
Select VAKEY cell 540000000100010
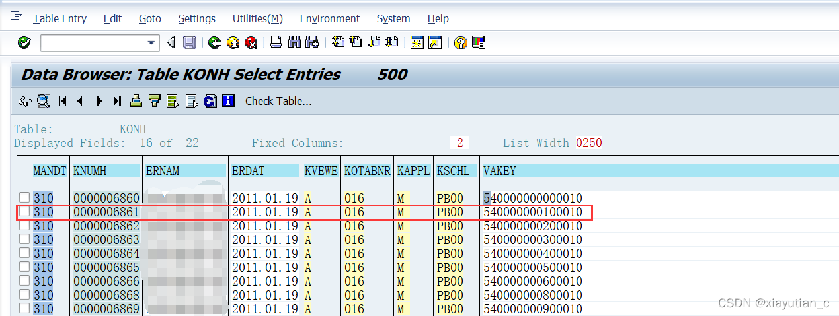click(533, 212)
